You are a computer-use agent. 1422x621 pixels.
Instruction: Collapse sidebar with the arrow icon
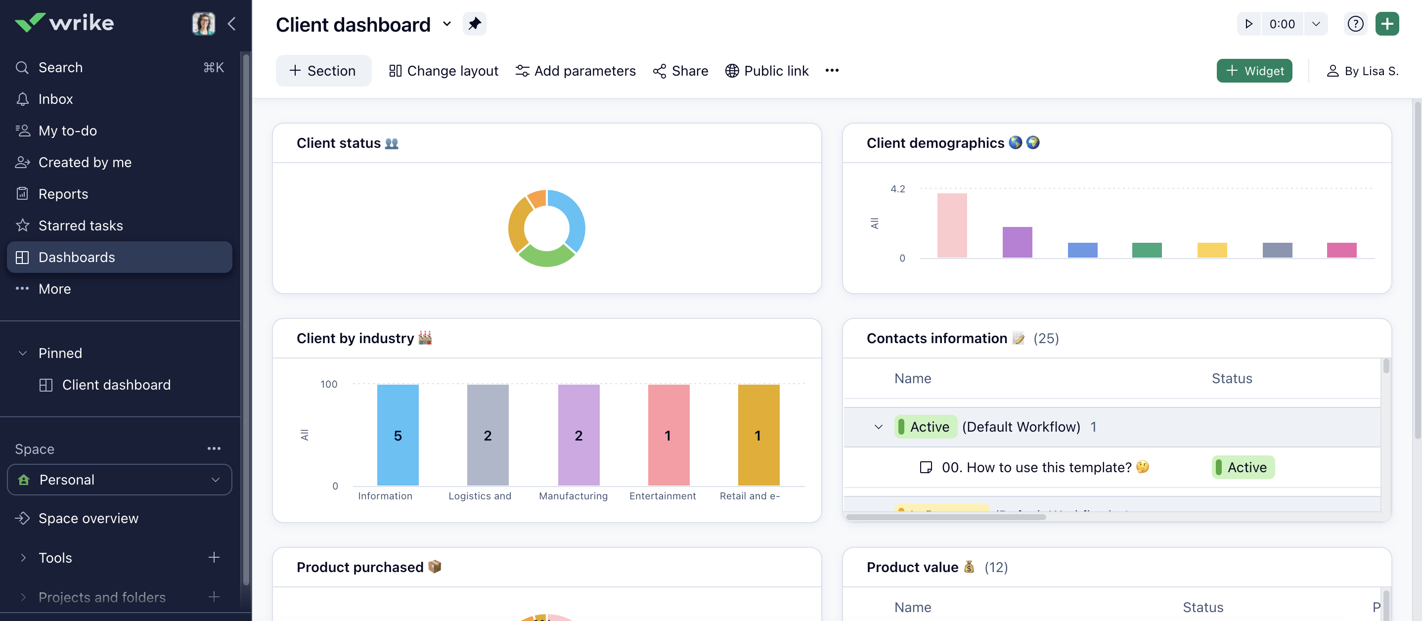tap(232, 24)
